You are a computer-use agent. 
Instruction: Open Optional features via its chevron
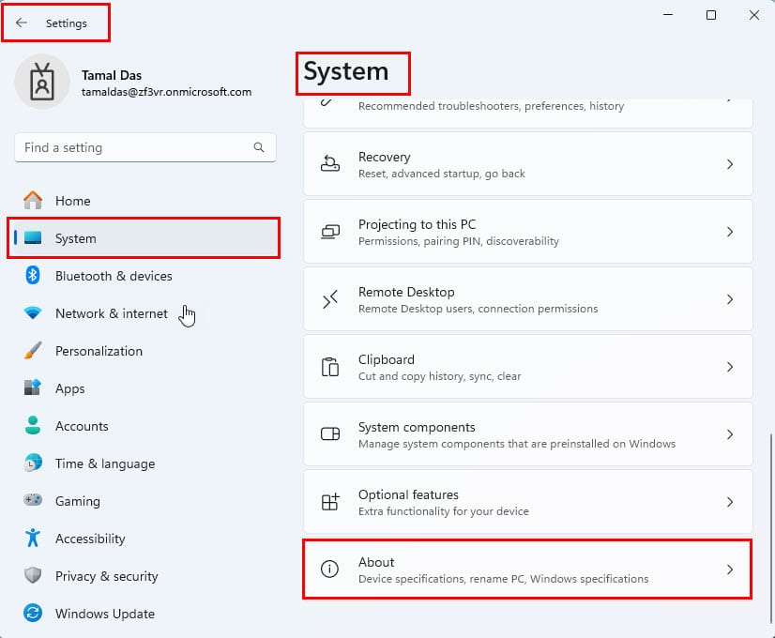(x=730, y=502)
